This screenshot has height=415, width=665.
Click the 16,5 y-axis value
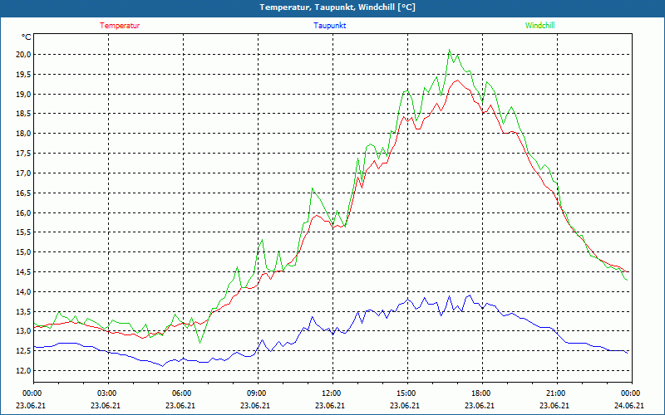(24, 193)
